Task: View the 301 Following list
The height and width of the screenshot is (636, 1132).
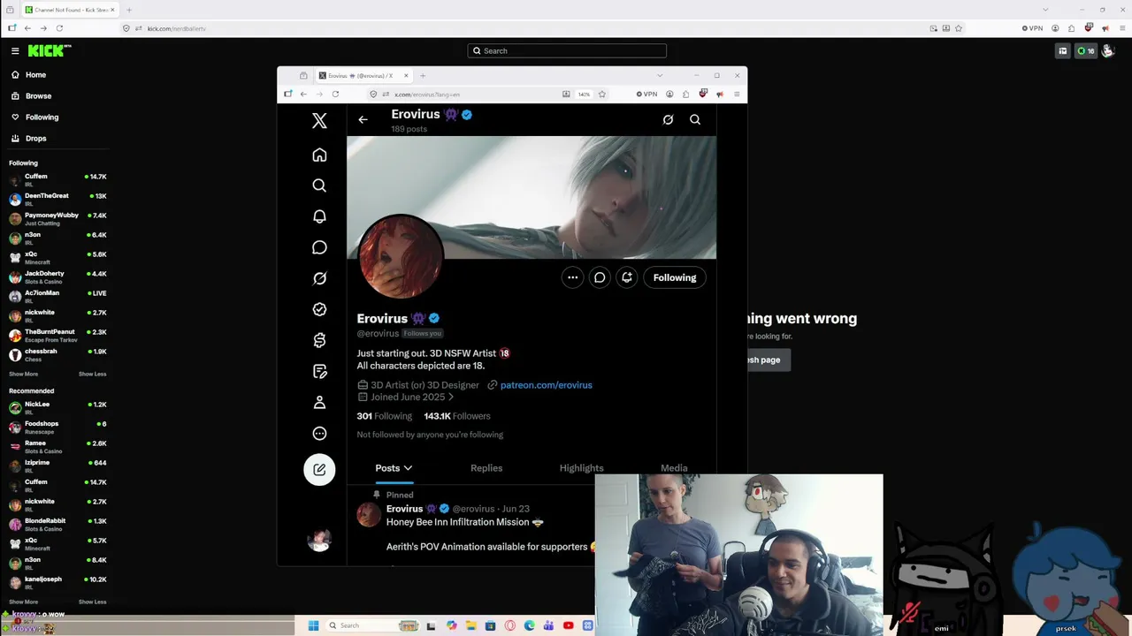Action: point(384,416)
